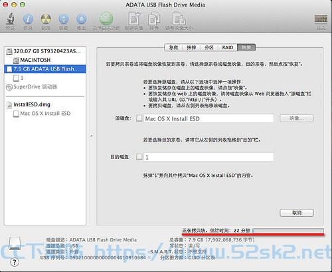Image resolution: width=332 pixels, height=272 pixels.
Task: Click the volume icon in source disk field
Action: coord(139,118)
